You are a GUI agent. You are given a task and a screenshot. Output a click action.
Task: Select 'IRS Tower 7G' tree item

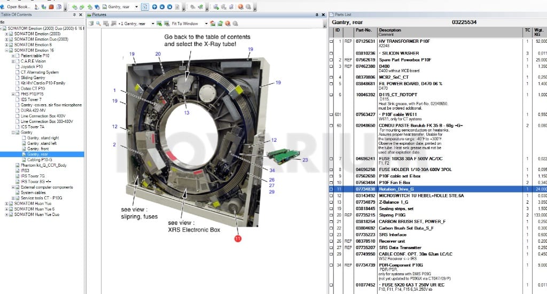point(33,176)
